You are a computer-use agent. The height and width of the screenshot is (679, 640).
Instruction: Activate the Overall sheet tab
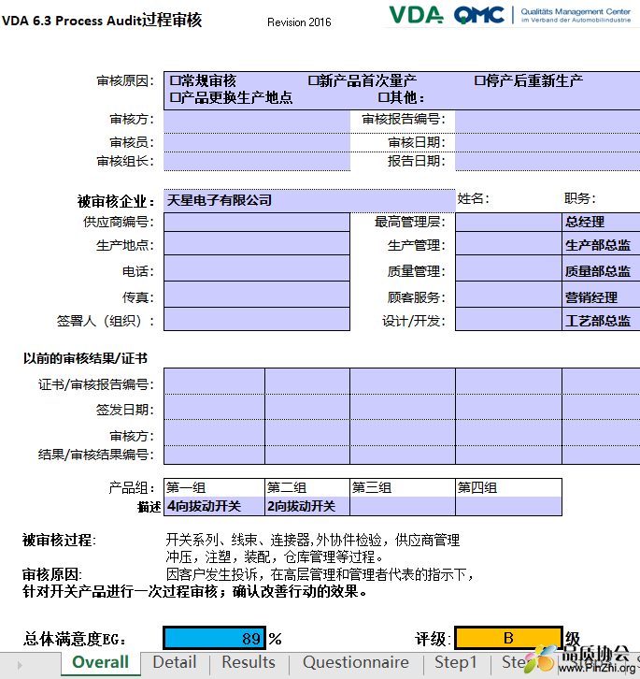100,662
